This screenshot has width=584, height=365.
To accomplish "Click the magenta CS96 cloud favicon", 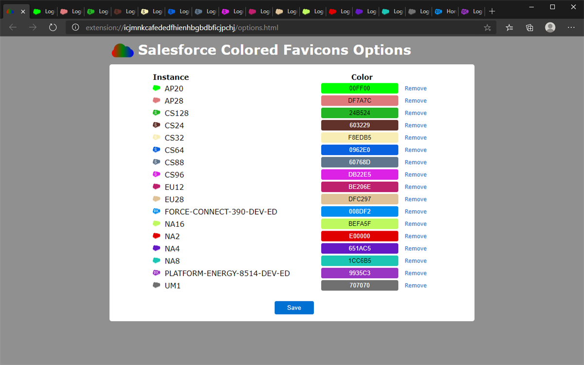I will click(x=157, y=174).
